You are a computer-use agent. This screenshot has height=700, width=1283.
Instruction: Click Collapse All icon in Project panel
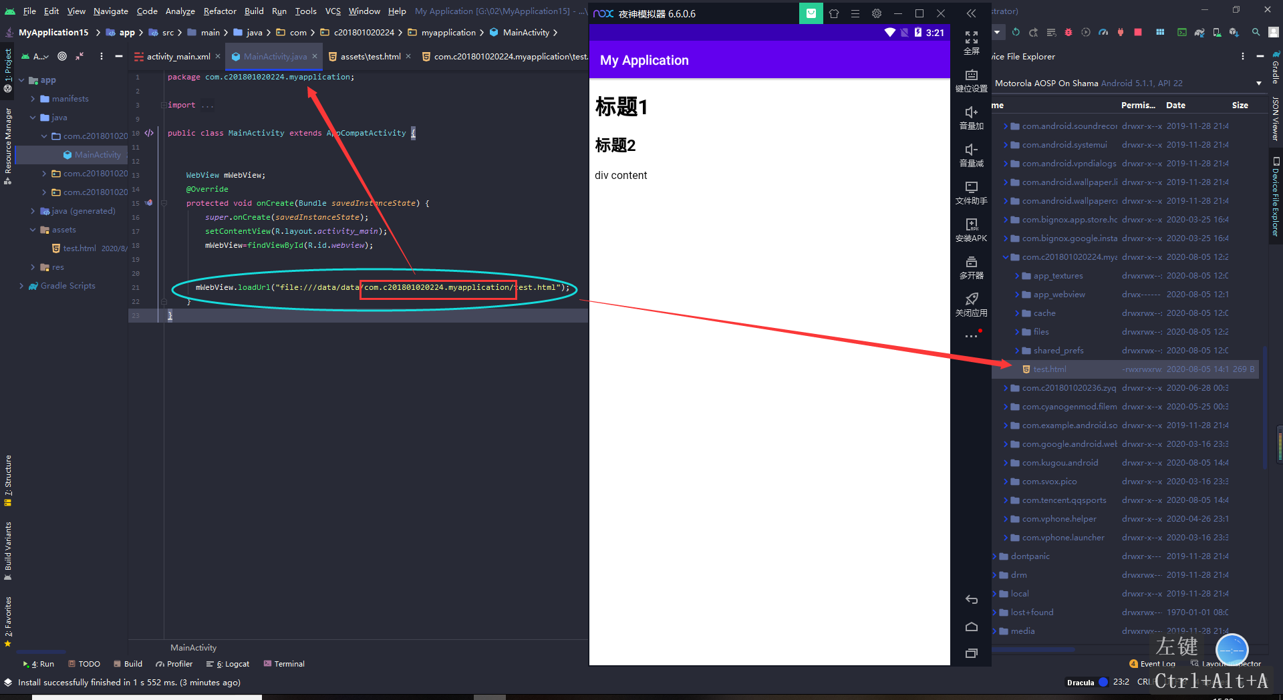pos(80,56)
